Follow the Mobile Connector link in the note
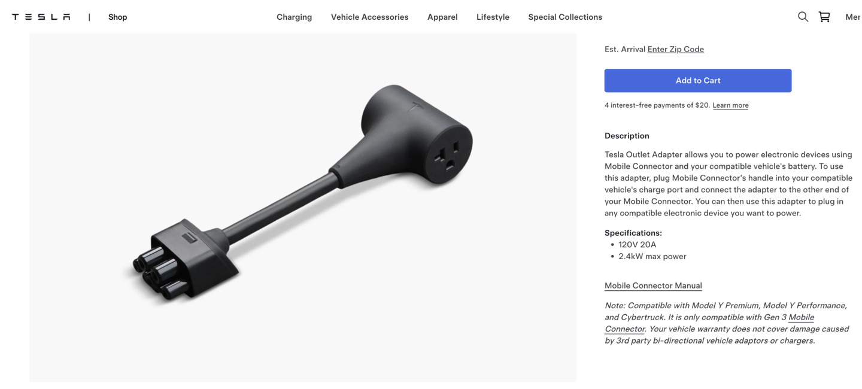Viewport: 862px width, 389px height. (709, 323)
